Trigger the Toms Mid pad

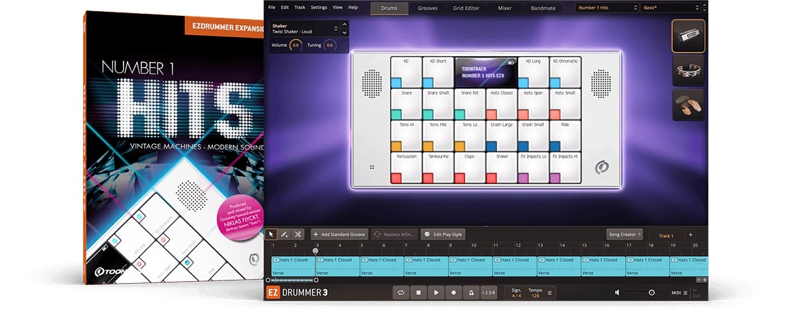(x=437, y=135)
